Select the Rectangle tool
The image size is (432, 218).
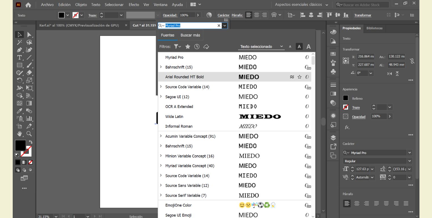(x=19, y=65)
